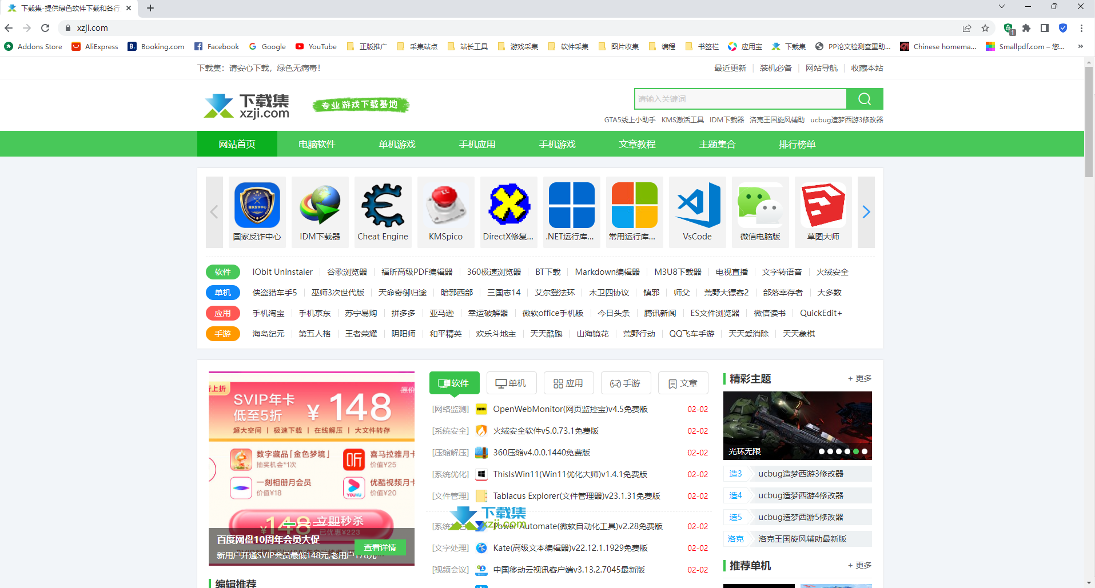
Task: Open the 微信电脑版 icon
Action: tap(760, 205)
